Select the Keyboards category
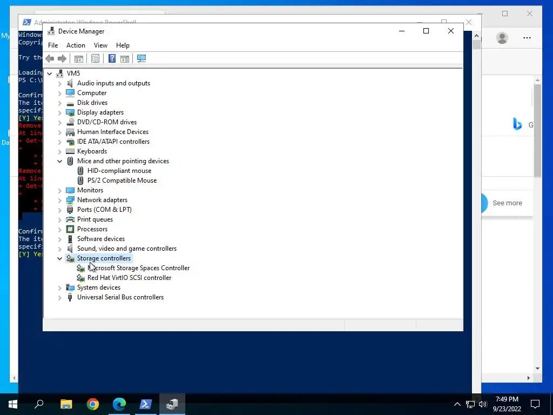Screen dimensions: 553x415 pos(92,151)
